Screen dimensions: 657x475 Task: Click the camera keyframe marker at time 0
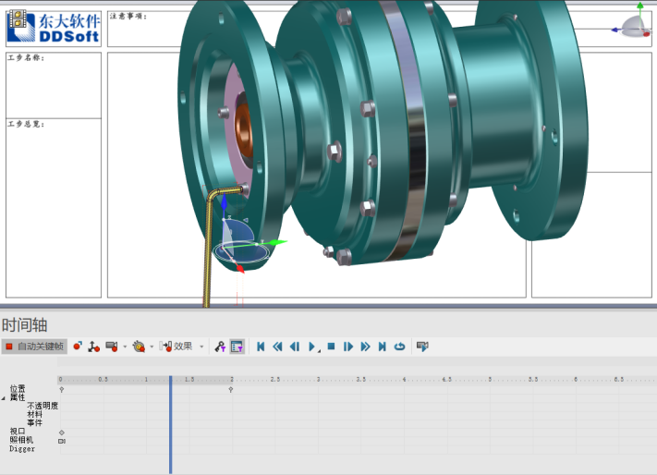pyautogui.click(x=62, y=441)
